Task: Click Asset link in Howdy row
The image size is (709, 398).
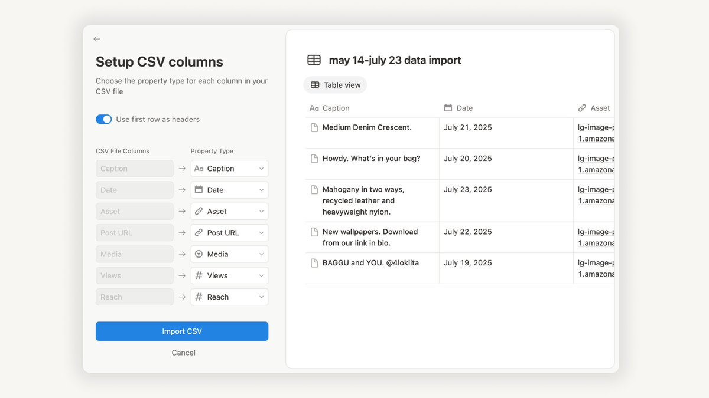Action: (x=596, y=164)
